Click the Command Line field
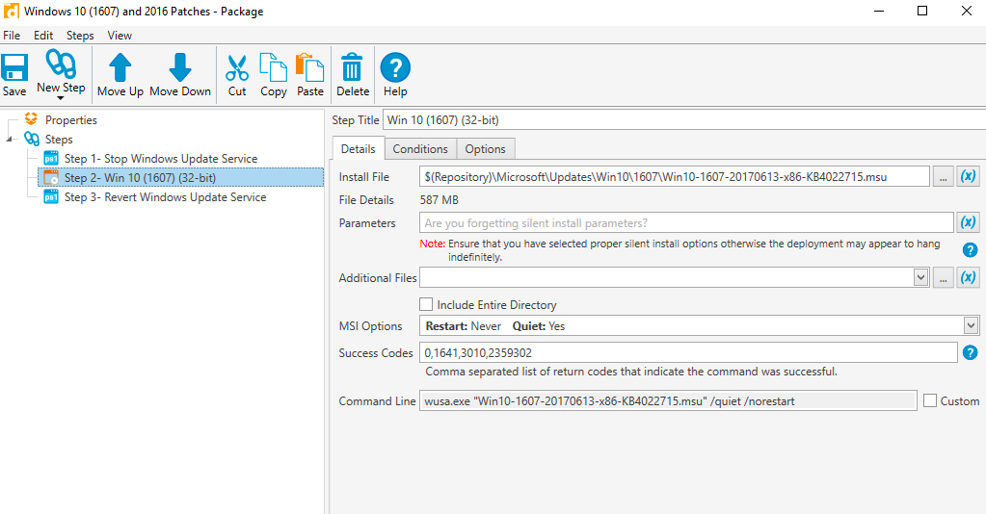Viewport: 986px width, 514px height. (x=668, y=400)
